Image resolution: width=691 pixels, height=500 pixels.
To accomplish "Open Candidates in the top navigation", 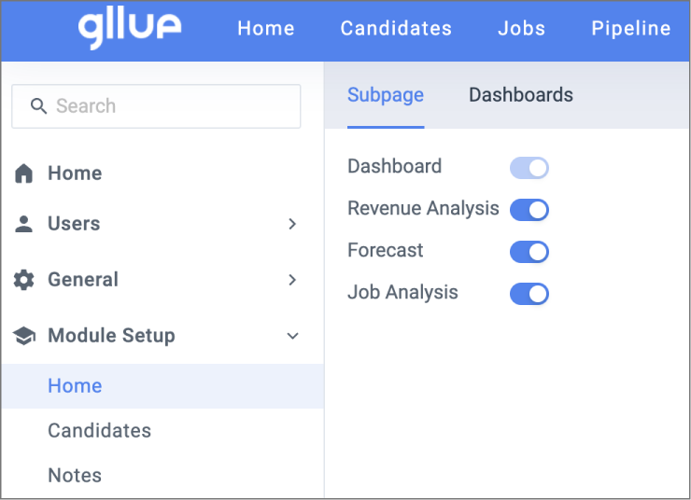I will [x=396, y=29].
